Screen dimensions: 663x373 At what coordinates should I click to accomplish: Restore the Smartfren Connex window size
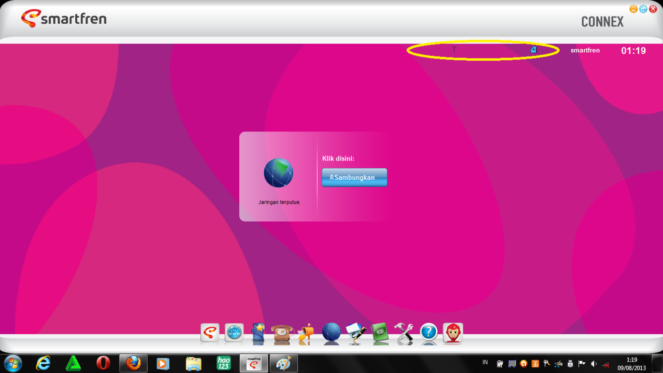click(643, 9)
